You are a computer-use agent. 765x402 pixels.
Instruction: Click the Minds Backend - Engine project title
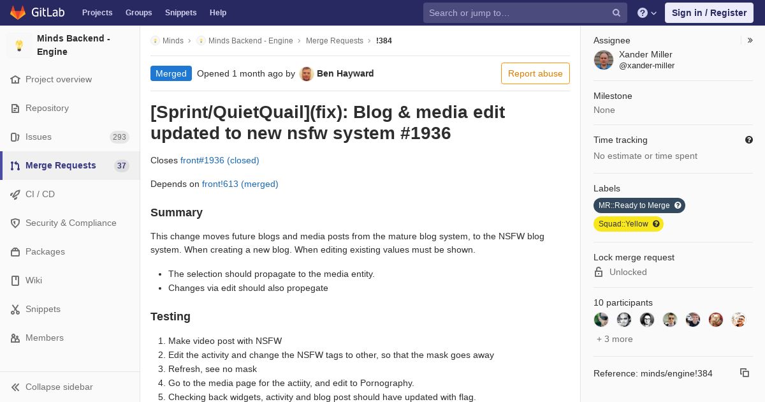[x=74, y=45]
